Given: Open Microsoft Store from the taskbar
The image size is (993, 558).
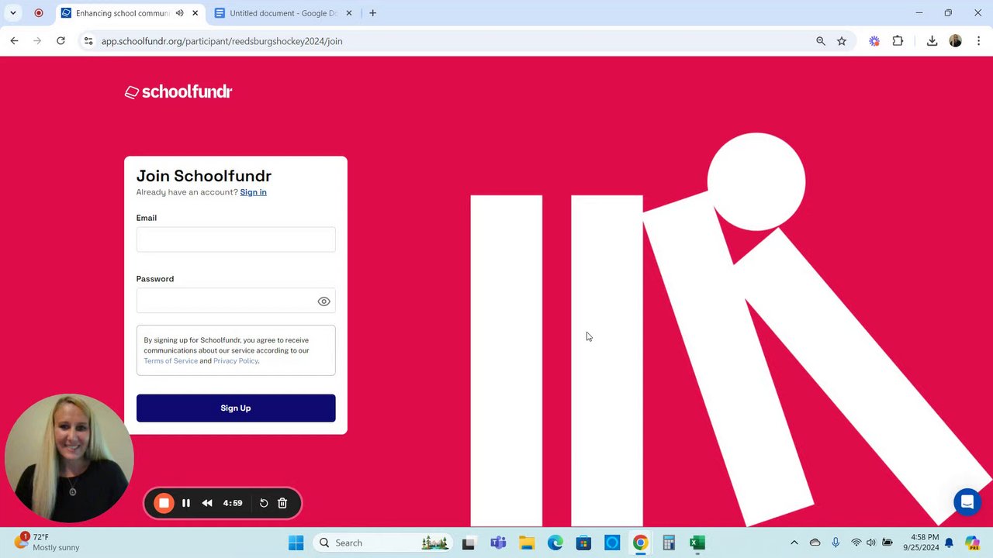Looking at the screenshot, I should pos(583,543).
